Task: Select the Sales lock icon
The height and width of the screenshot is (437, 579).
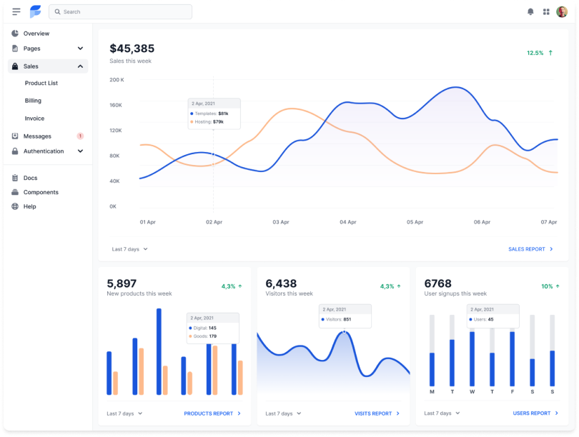Action: point(14,66)
